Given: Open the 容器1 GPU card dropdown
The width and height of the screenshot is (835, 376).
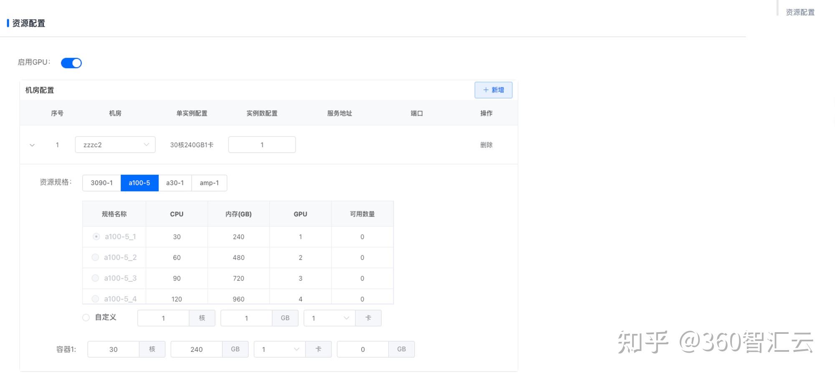Looking at the screenshot, I should pyautogui.click(x=279, y=349).
